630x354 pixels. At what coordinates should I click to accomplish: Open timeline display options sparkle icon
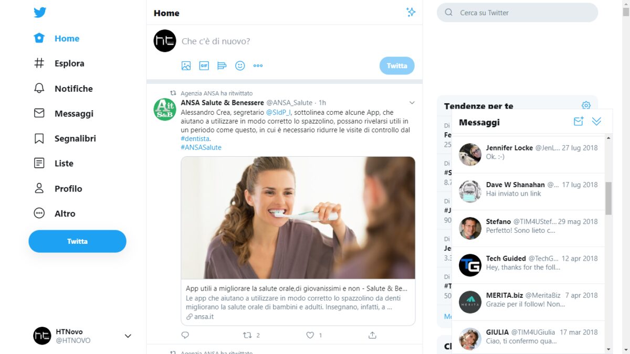coord(411,12)
